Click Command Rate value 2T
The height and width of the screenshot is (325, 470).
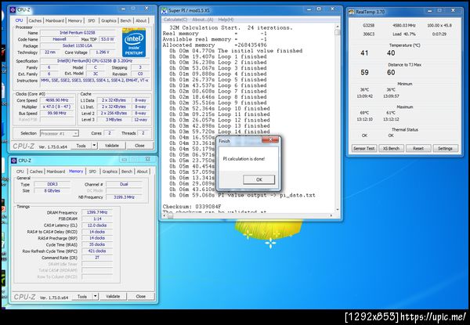pos(97,258)
